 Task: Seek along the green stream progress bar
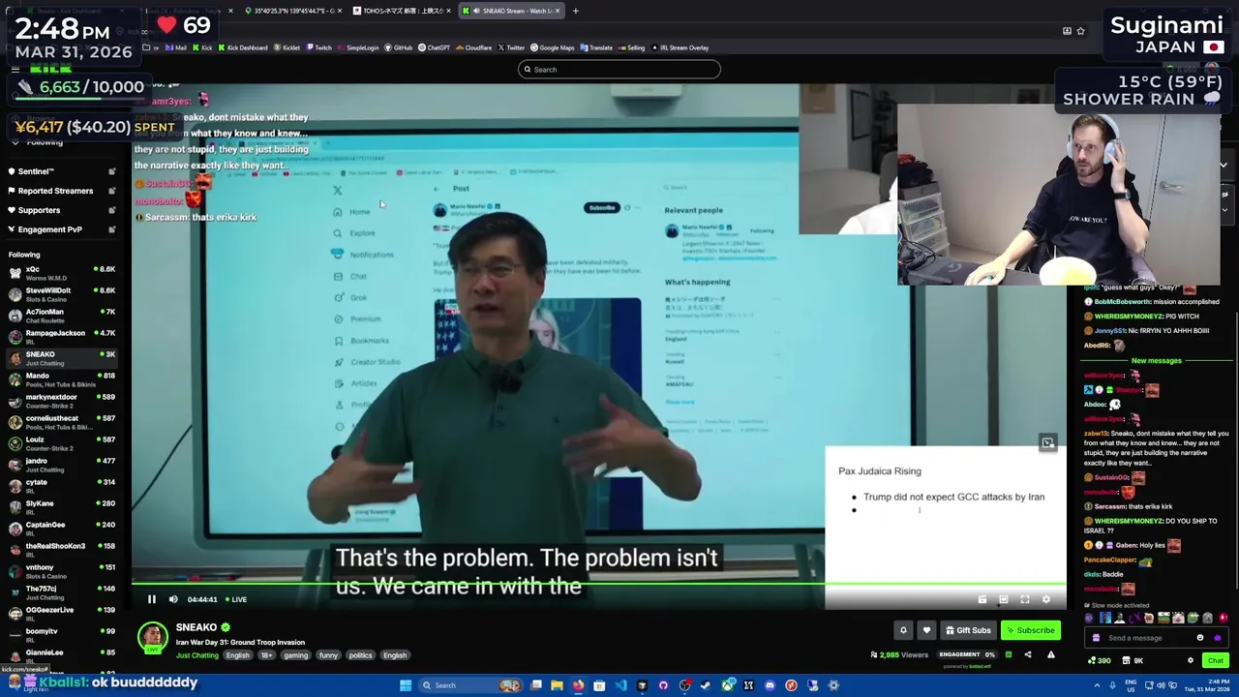click(x=598, y=584)
